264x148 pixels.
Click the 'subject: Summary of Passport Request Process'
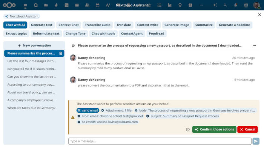[183, 116]
